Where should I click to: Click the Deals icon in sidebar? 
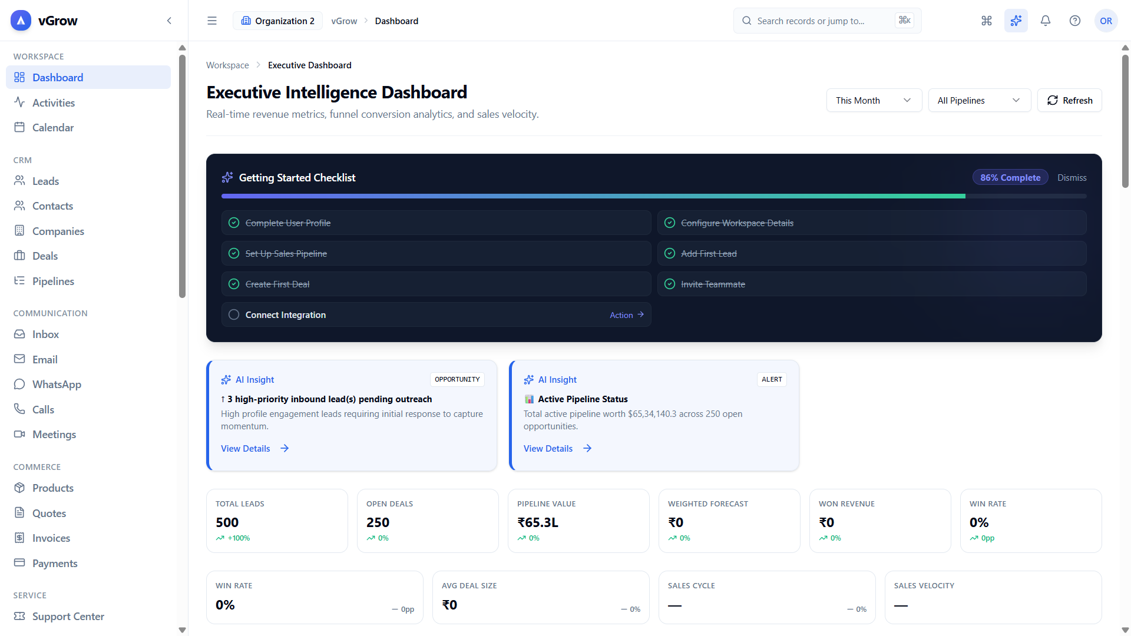(19, 256)
